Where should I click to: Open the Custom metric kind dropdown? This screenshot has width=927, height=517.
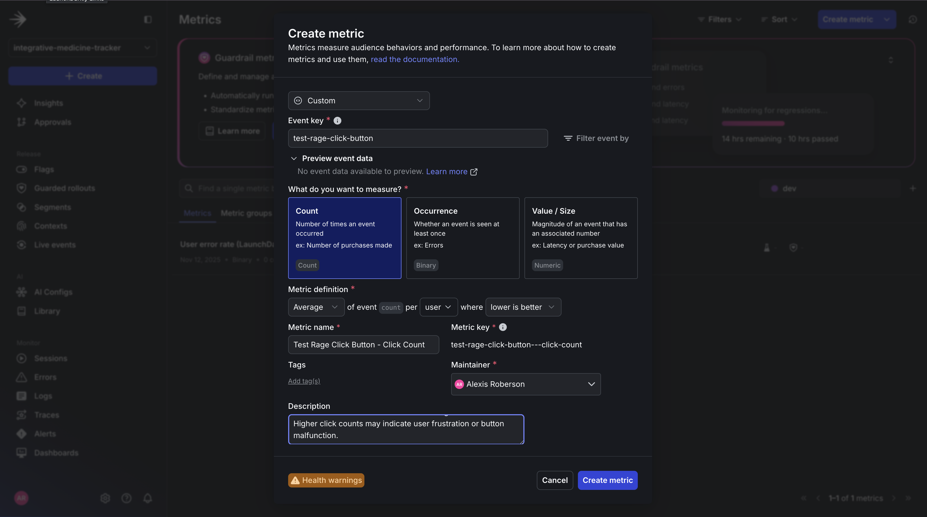tap(359, 100)
